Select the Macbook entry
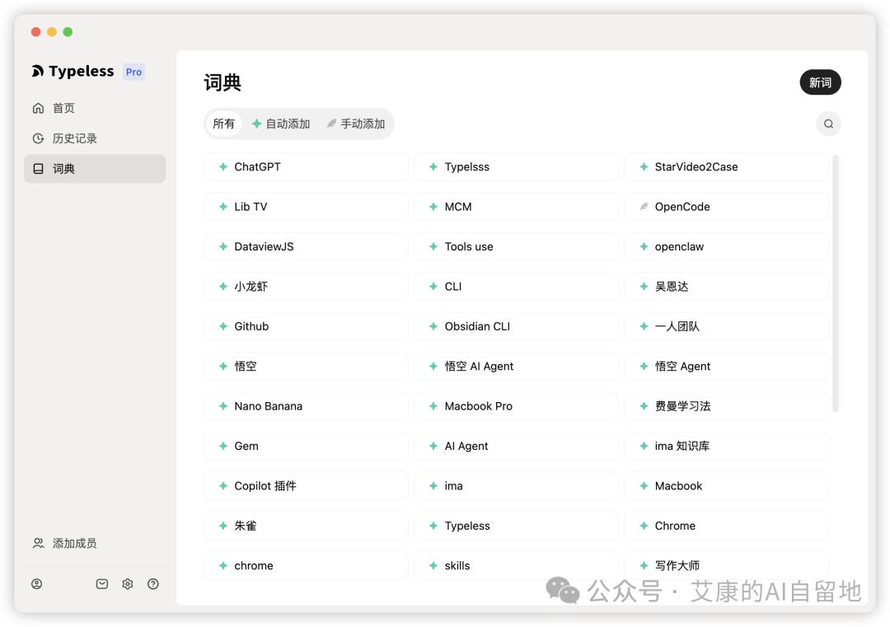This screenshot has width=890, height=627. pos(727,486)
